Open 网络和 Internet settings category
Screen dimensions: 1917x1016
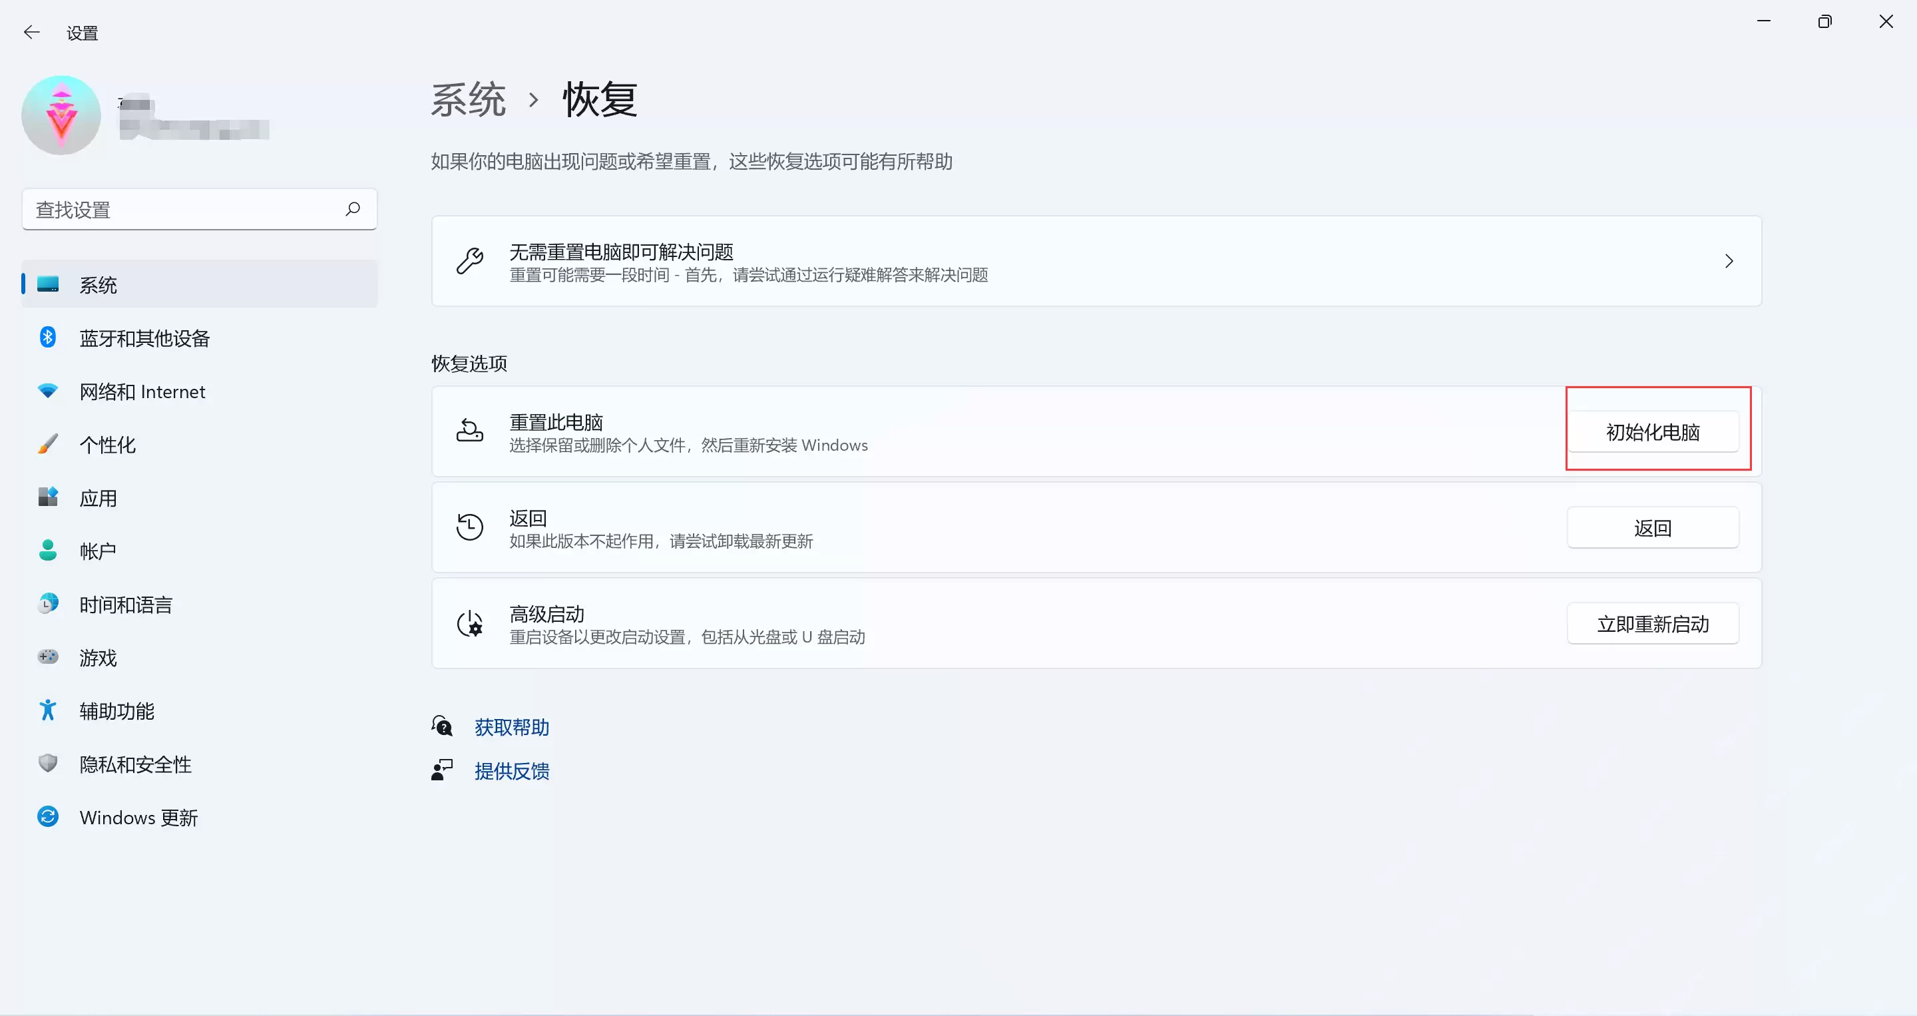[x=200, y=391]
